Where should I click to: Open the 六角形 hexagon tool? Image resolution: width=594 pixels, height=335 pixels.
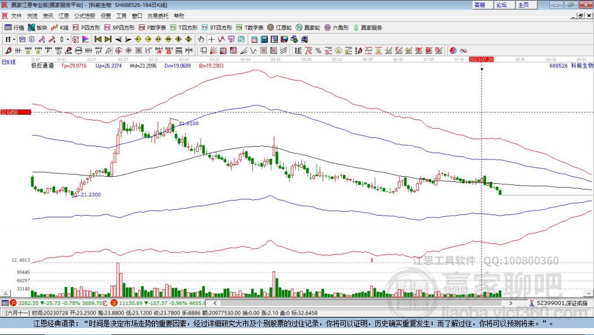click(336, 28)
